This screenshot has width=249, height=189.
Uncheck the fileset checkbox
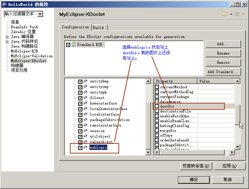(x=80, y=98)
